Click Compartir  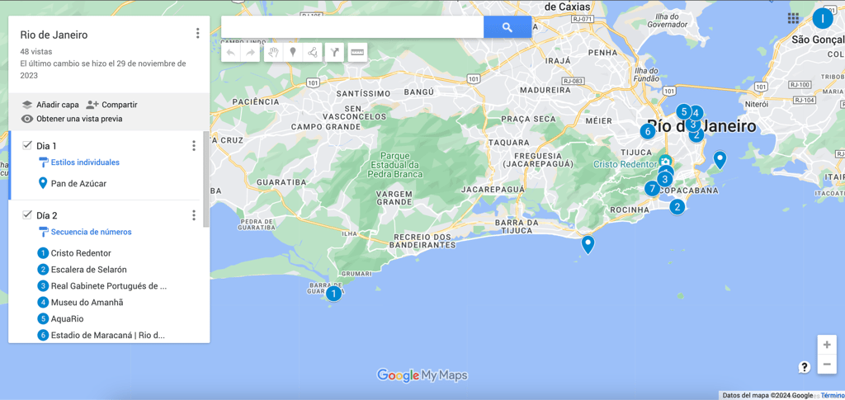[112, 105]
